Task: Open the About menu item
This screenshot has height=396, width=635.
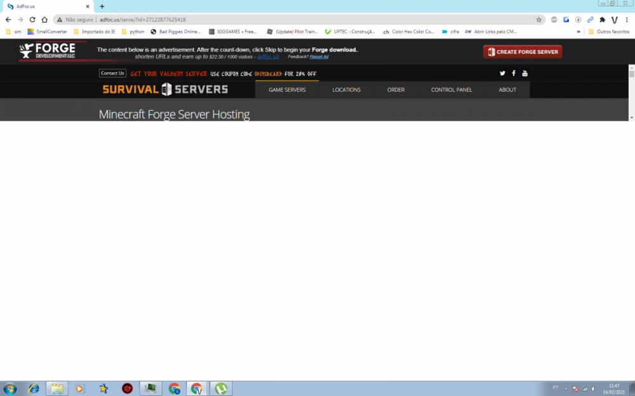Action: point(507,90)
